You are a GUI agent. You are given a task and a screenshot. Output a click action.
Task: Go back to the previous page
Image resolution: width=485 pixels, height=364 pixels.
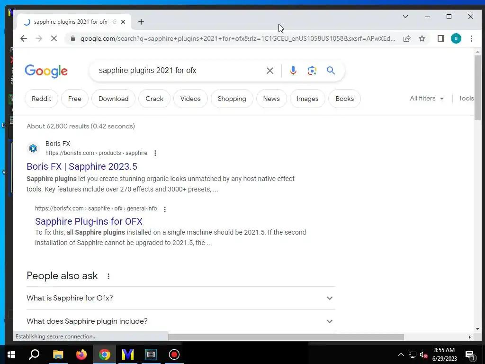point(24,38)
